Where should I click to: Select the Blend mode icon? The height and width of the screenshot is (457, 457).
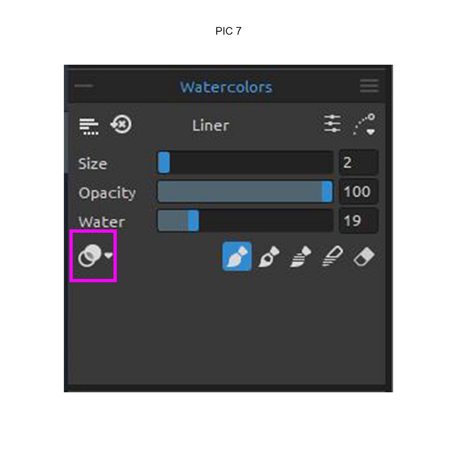click(332, 257)
